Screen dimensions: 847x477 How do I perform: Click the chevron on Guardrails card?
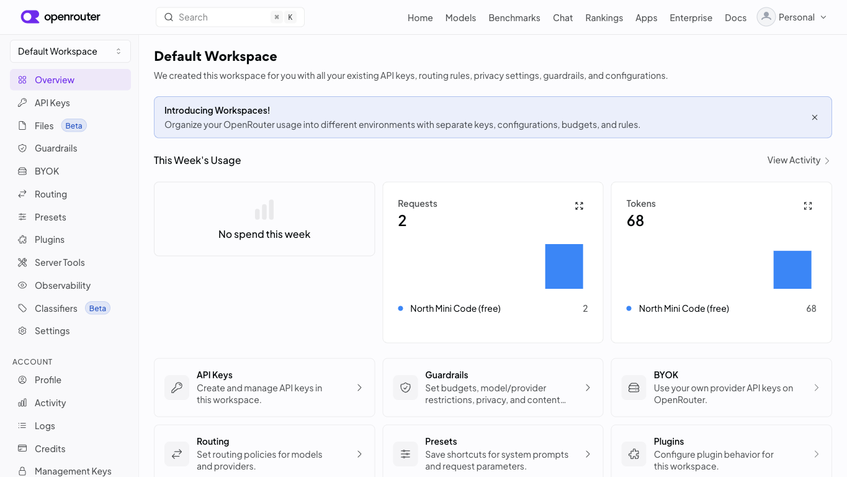[588, 388]
